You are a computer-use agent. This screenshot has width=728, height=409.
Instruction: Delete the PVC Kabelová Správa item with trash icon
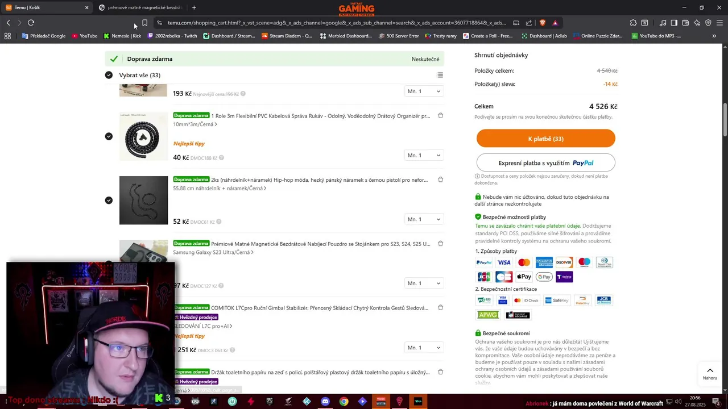click(x=440, y=115)
